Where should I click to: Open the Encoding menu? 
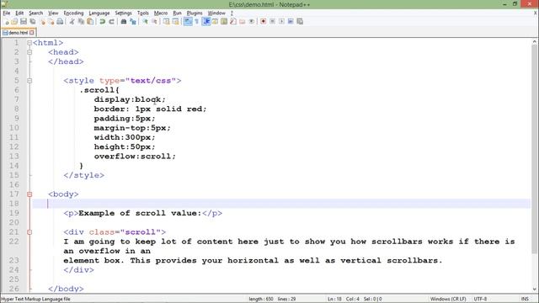point(73,13)
